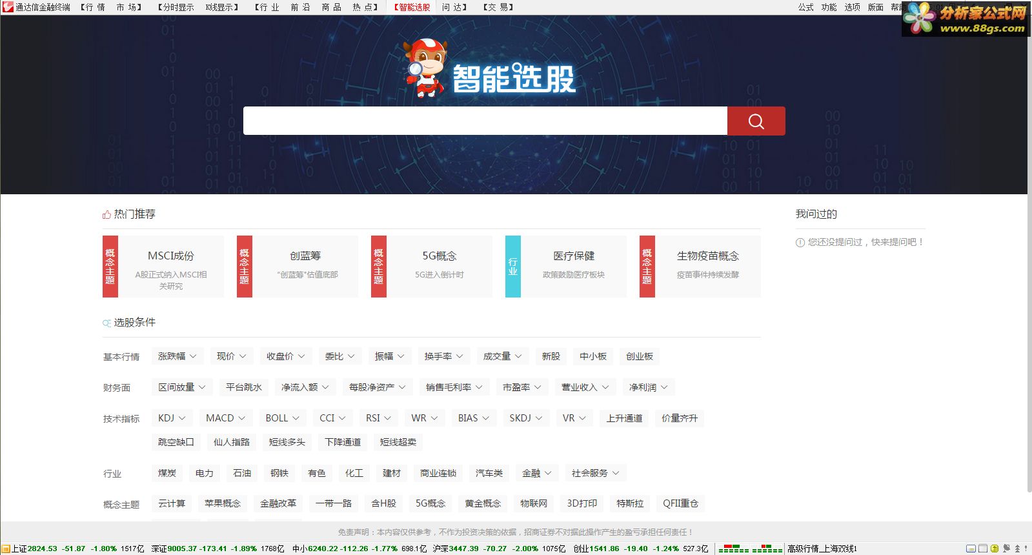The width and height of the screenshot is (1032, 555).
Task: Click the 上证 index value 2824.53
Action: (x=43, y=549)
